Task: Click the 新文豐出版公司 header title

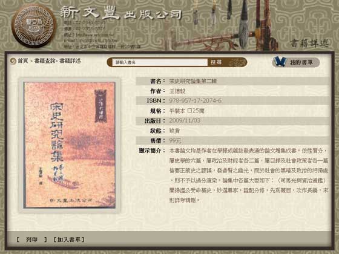Action: [120, 13]
